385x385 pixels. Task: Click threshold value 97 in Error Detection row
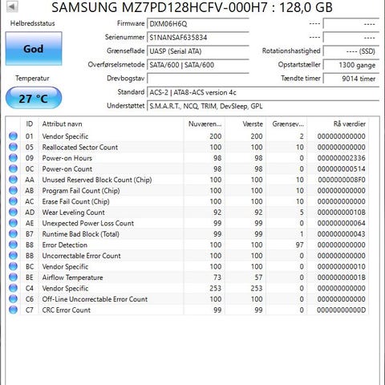[x=299, y=245]
